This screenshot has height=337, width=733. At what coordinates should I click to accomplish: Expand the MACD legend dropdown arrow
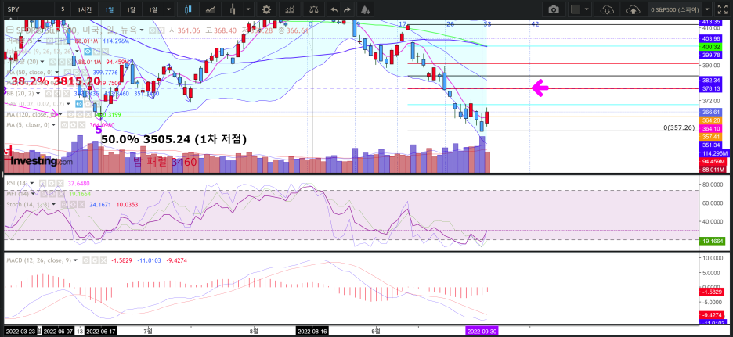pyautogui.click(x=75, y=260)
